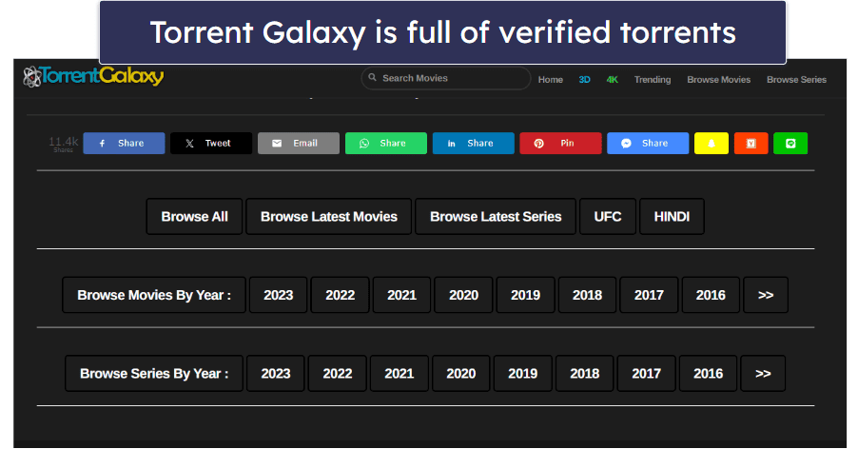Expand more years for Browse Movies
This screenshot has width=858, height=449.
pyautogui.click(x=766, y=295)
